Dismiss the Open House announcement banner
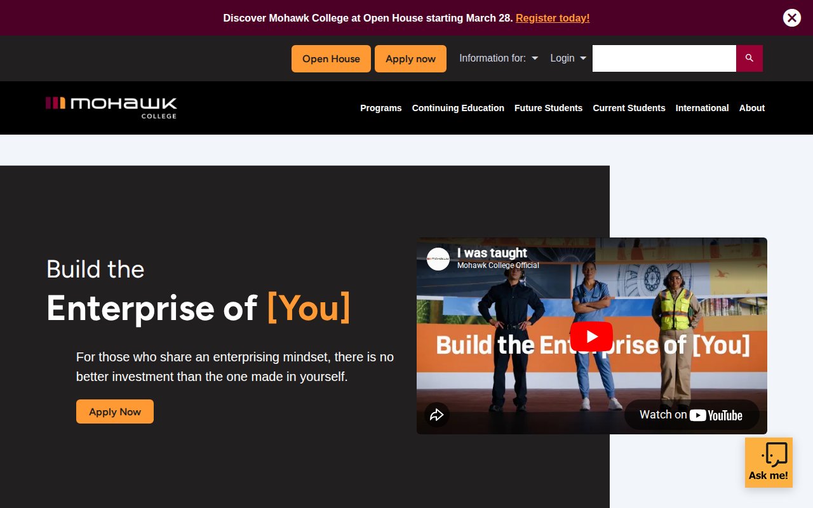The image size is (813, 508). pyautogui.click(x=791, y=18)
